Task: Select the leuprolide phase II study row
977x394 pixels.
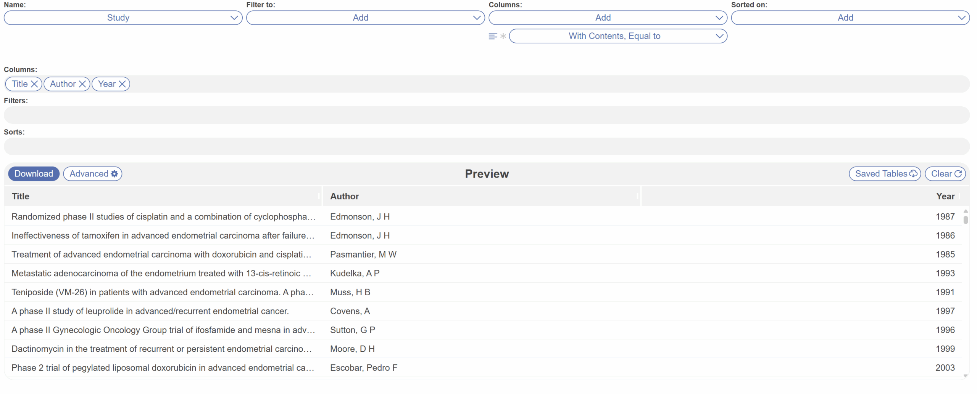Action: coord(150,311)
